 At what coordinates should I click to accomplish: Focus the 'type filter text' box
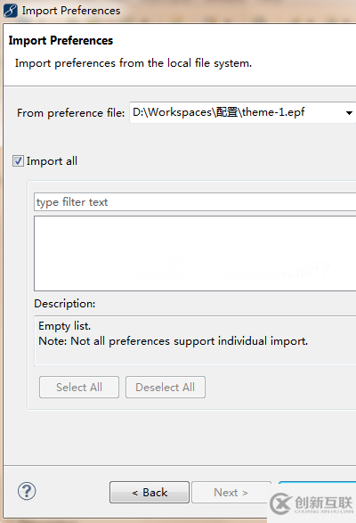195,202
